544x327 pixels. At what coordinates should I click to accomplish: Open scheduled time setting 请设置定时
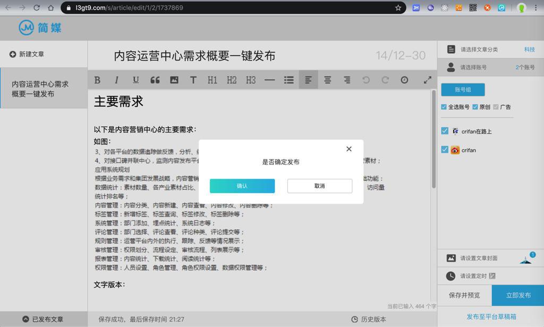(x=490, y=276)
